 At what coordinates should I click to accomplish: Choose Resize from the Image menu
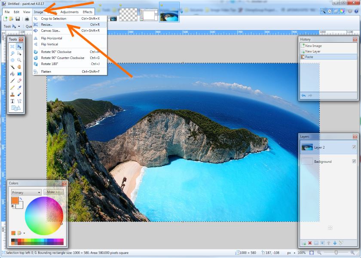coord(46,25)
